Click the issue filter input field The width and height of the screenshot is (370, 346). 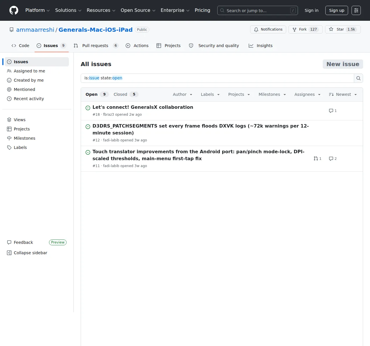click(217, 78)
